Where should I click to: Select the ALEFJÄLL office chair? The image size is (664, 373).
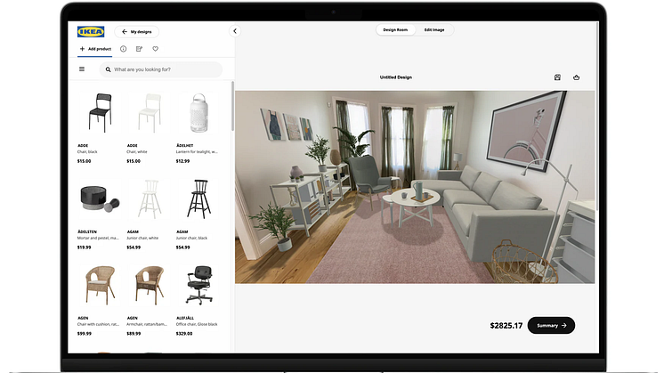click(198, 285)
